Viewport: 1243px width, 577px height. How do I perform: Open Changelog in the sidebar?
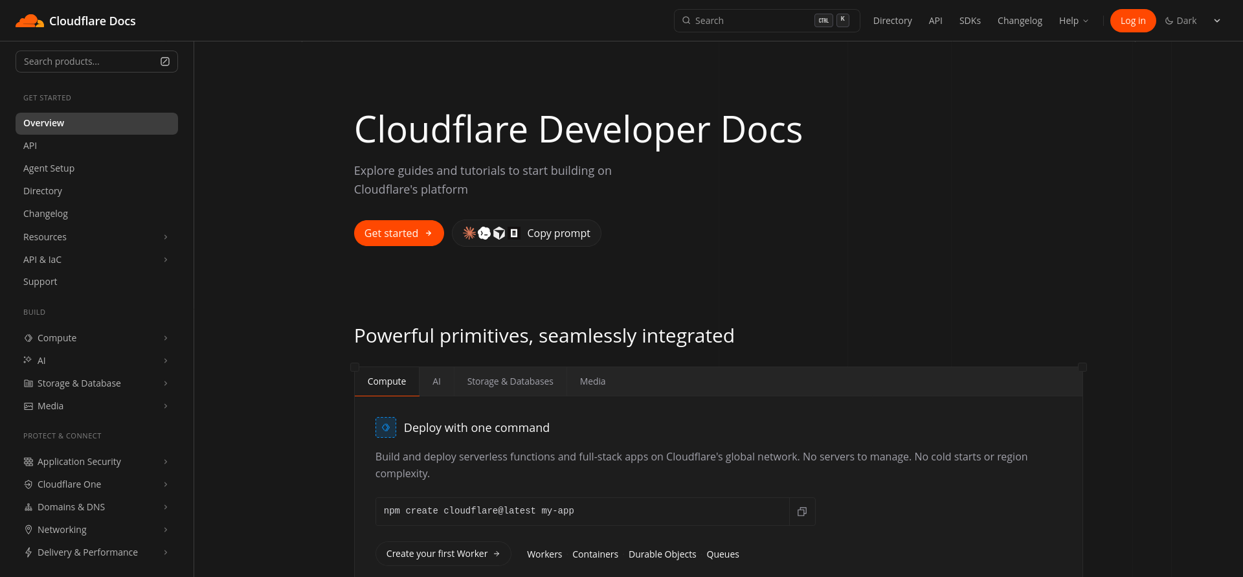96,214
